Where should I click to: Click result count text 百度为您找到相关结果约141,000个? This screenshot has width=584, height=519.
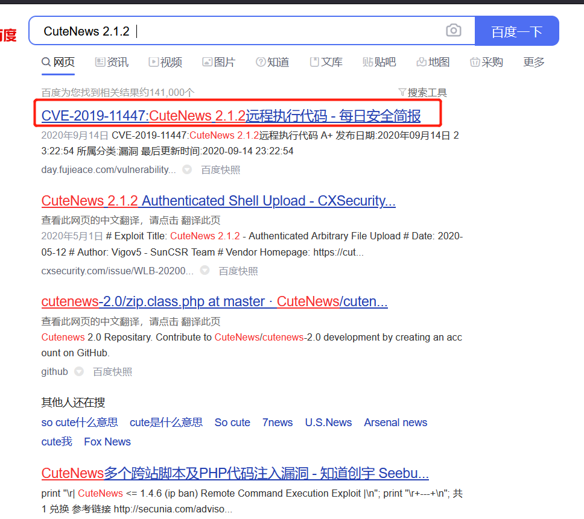(118, 92)
